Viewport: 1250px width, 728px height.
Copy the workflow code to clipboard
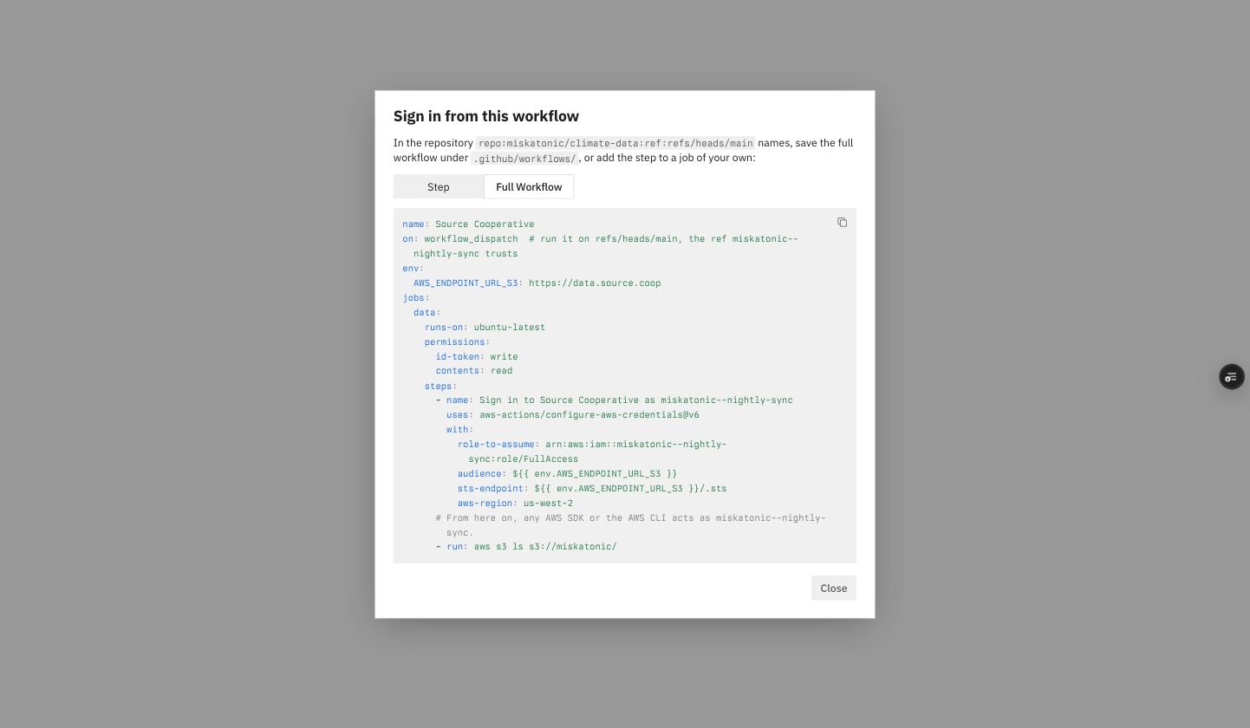tap(842, 223)
